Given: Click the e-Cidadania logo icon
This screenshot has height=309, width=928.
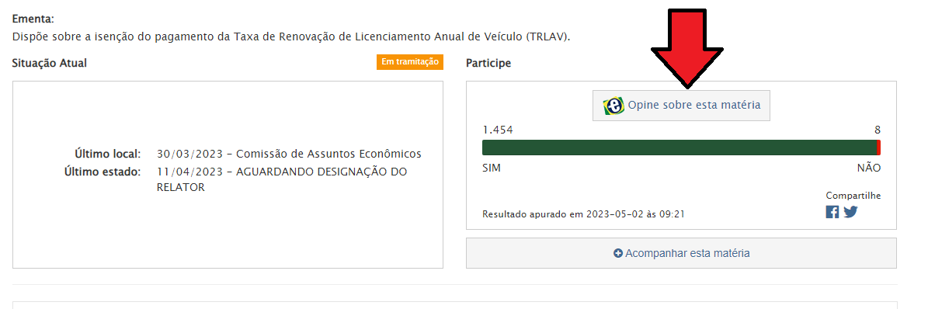Looking at the screenshot, I should tap(613, 106).
